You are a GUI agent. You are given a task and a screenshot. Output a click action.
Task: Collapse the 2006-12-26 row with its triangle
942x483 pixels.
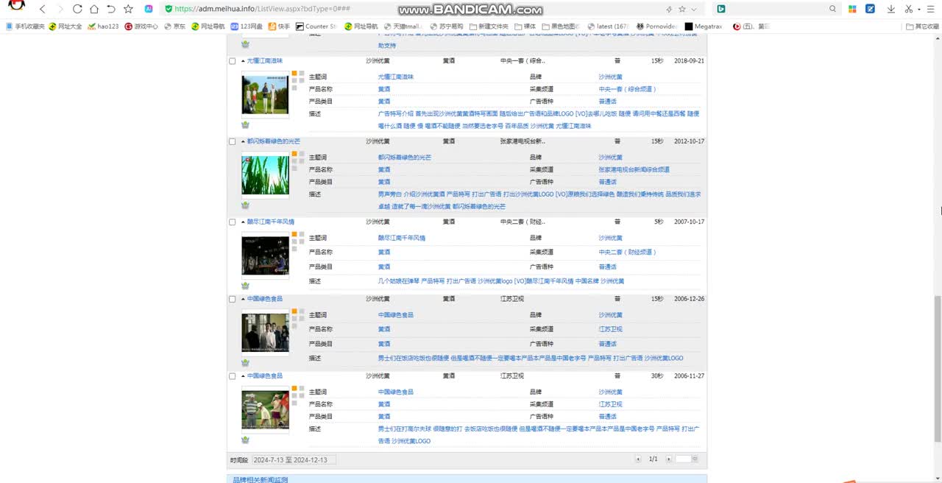pos(243,299)
